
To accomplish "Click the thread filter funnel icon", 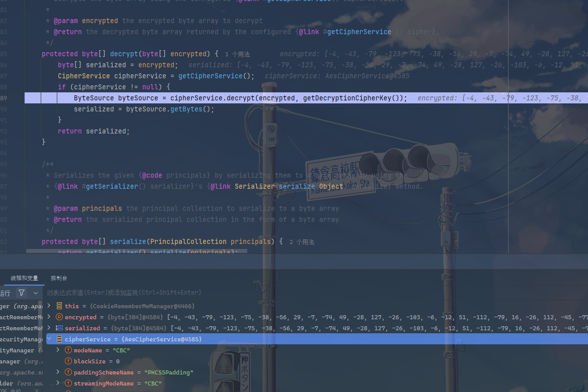I will [22, 293].
